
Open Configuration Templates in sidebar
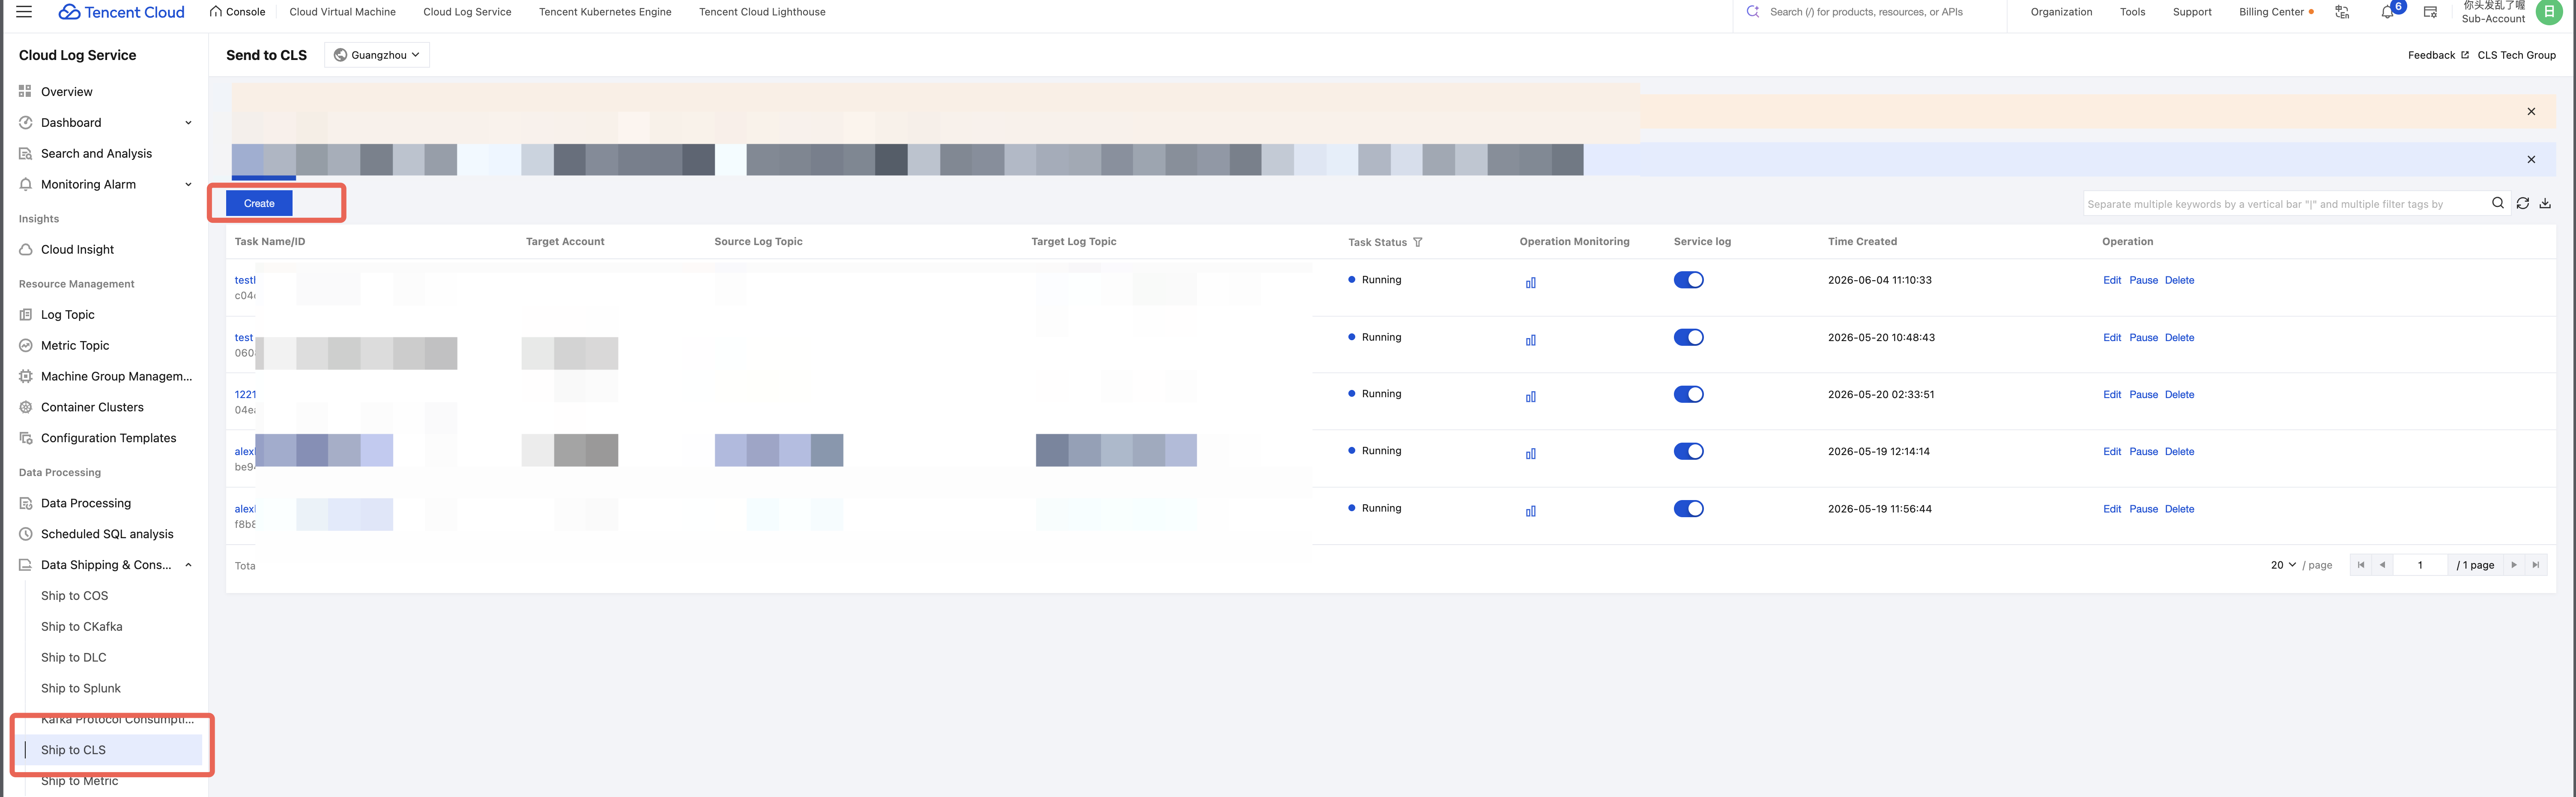tap(108, 438)
